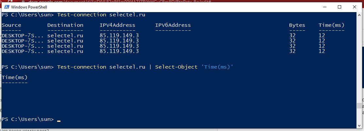This screenshot has height=131, width=364.
Task: Click the IPV6Address column header
Action: (x=173, y=25)
